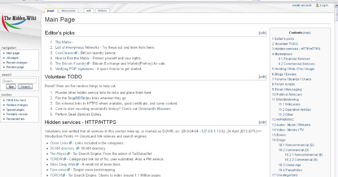
Task: Click the user icon beside Log in
Action: pyautogui.click(x=317, y=5)
